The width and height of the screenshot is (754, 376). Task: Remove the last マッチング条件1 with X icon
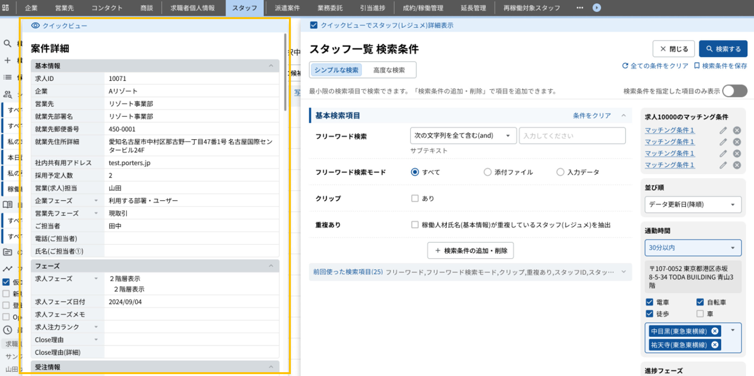pyautogui.click(x=737, y=165)
